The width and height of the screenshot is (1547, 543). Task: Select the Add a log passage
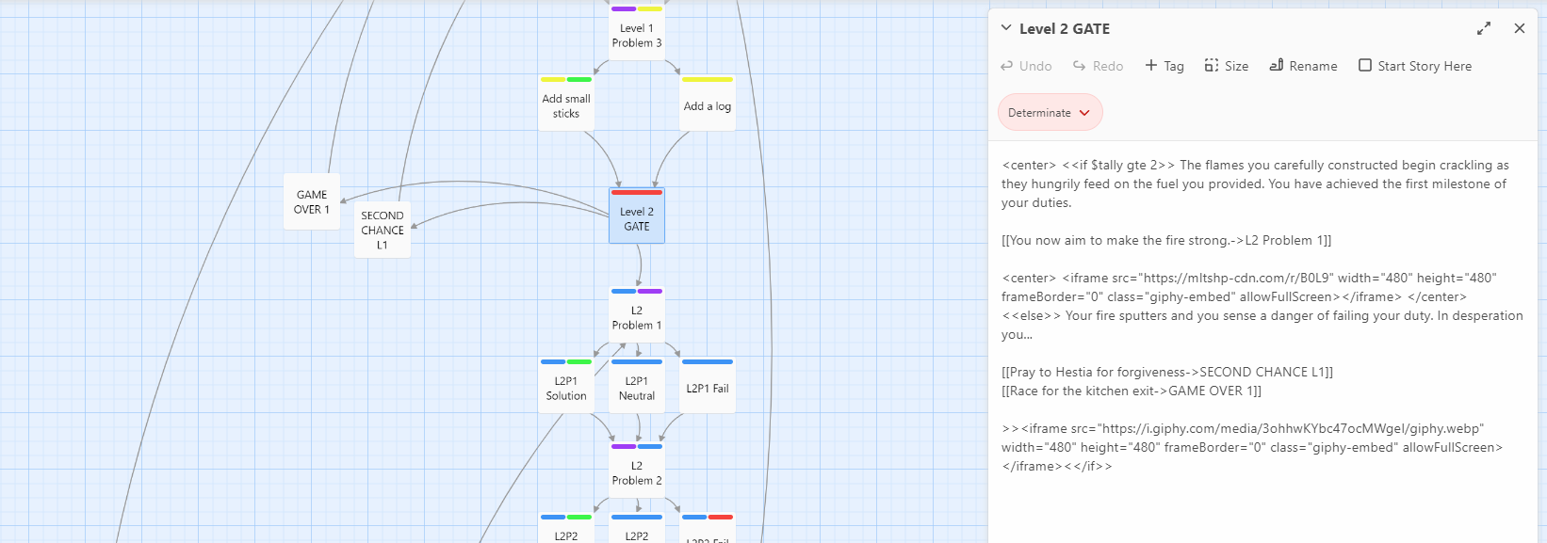[x=708, y=104]
